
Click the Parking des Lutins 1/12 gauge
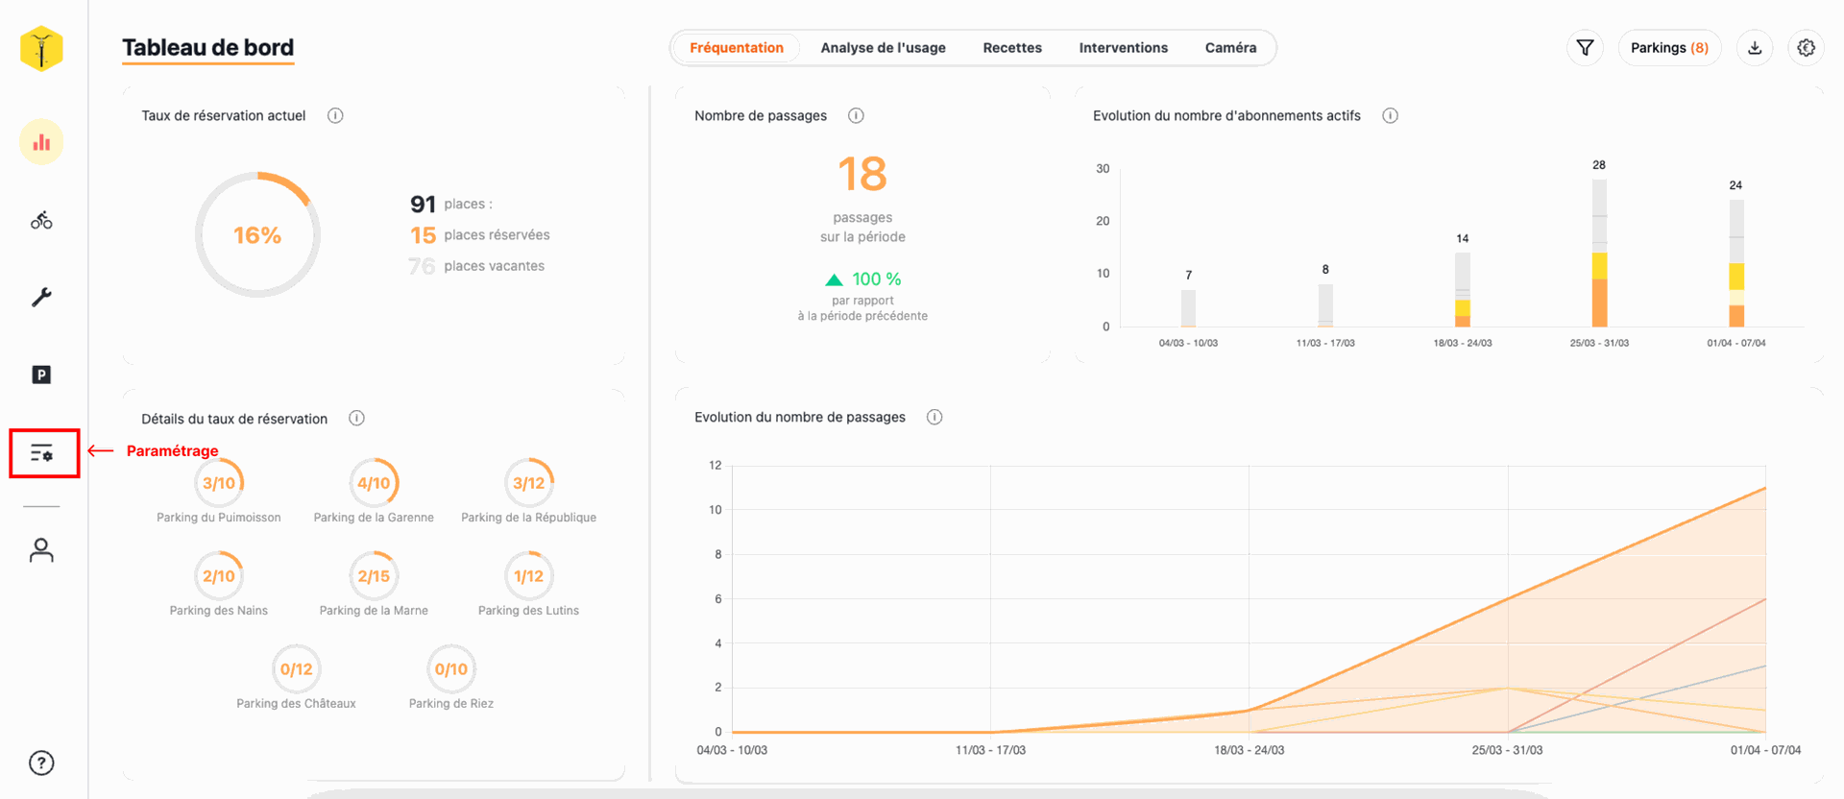click(529, 576)
